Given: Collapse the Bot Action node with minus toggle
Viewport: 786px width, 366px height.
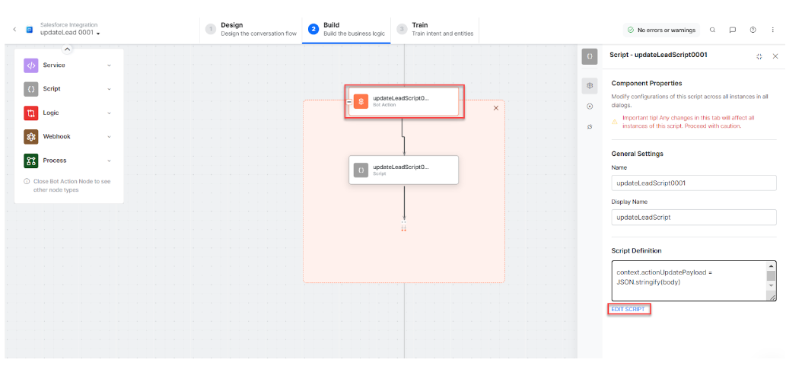Looking at the screenshot, I should (x=349, y=102).
